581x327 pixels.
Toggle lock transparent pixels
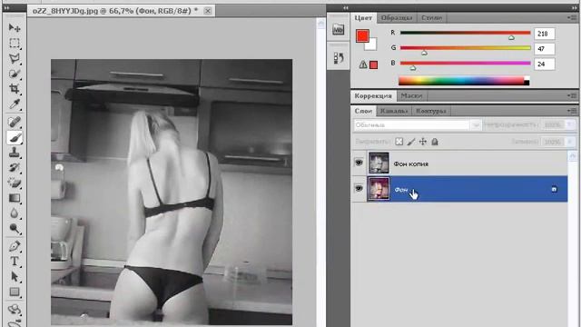point(399,142)
